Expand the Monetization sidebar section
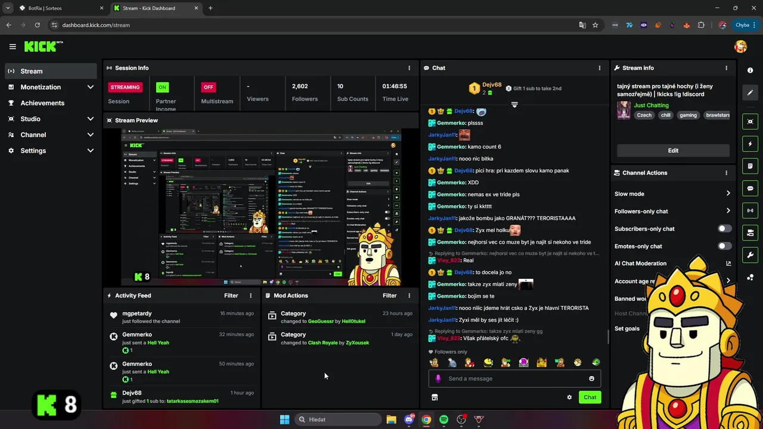 point(90,87)
